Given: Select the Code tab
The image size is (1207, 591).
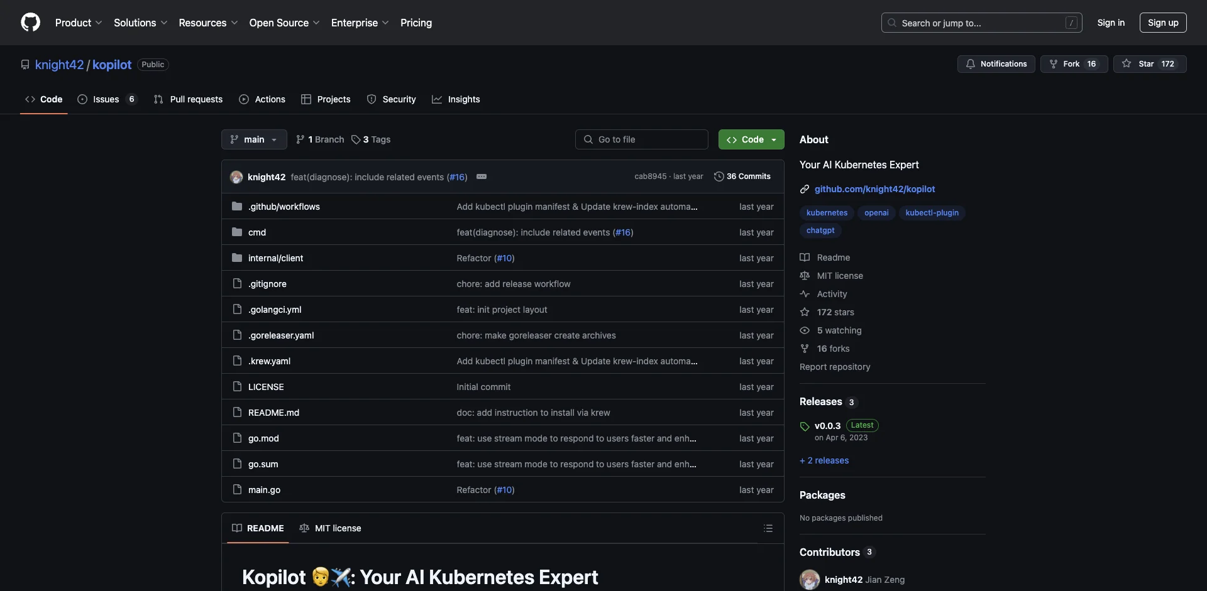Looking at the screenshot, I should [x=43, y=99].
